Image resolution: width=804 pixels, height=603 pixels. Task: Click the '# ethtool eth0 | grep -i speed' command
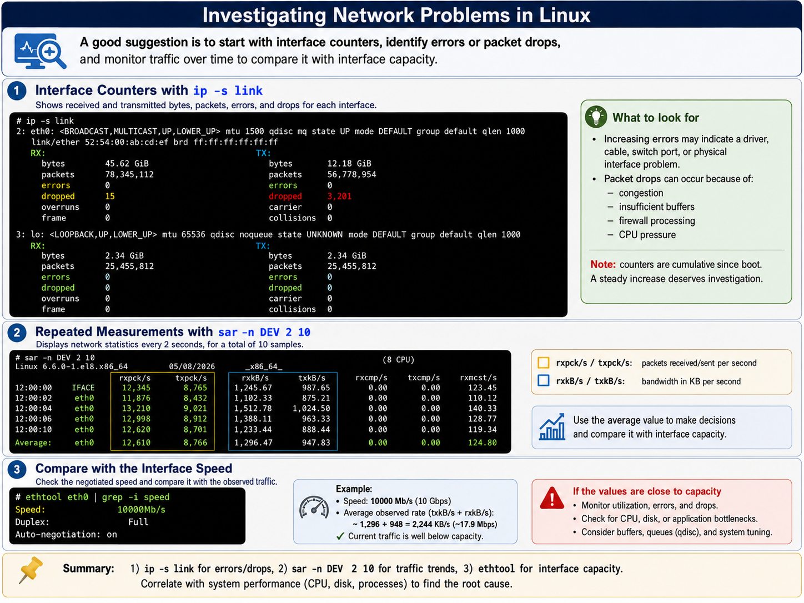tap(92, 498)
